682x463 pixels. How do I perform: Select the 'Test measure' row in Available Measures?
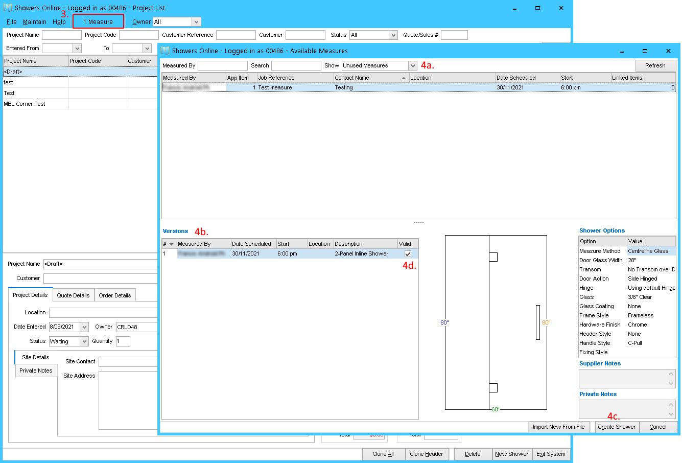click(x=418, y=88)
